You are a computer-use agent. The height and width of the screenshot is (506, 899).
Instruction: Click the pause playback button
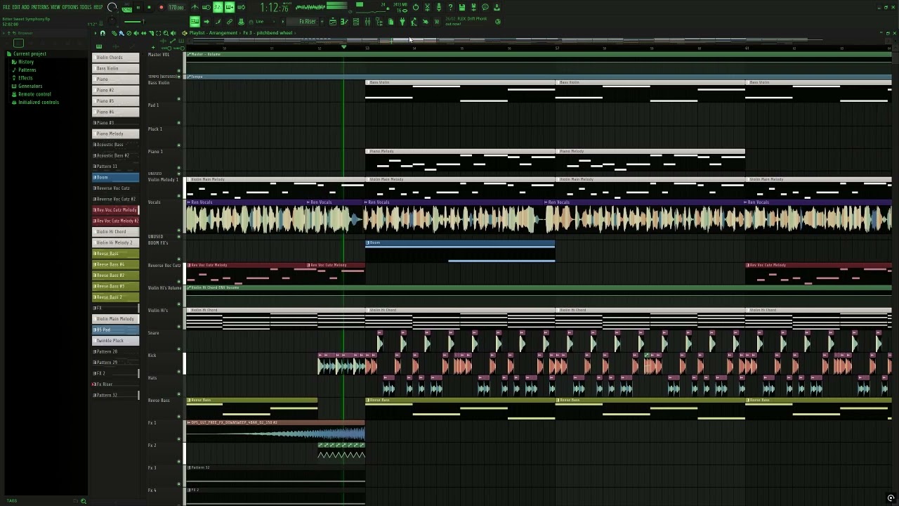click(x=138, y=7)
